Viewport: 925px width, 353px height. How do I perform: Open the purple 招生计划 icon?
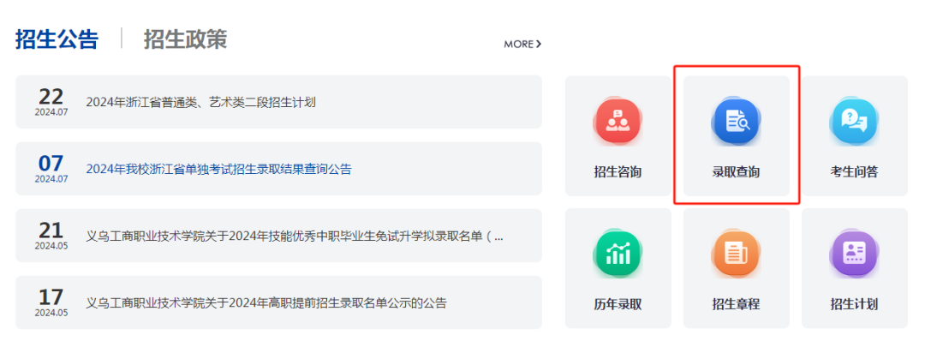click(x=854, y=254)
